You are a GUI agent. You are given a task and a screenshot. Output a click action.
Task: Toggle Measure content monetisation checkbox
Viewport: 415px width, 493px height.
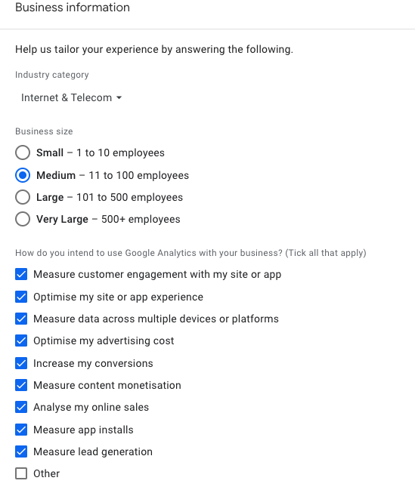tap(21, 385)
